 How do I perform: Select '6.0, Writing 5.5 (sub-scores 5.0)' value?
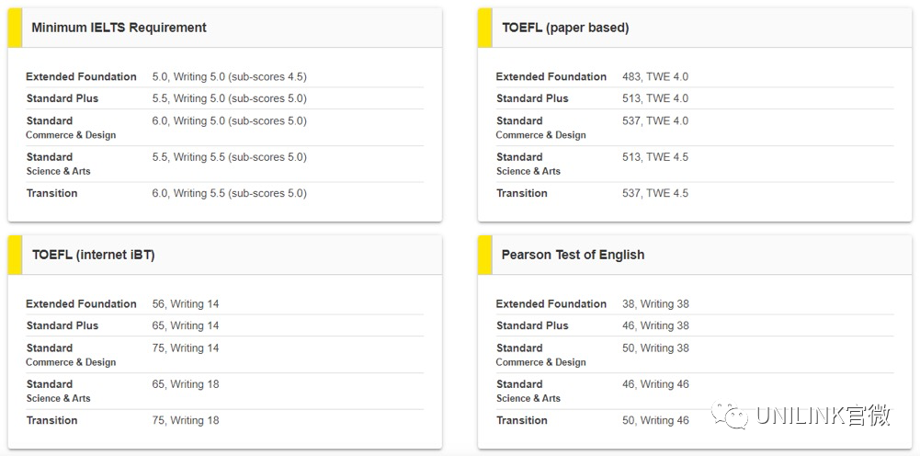tap(230, 194)
